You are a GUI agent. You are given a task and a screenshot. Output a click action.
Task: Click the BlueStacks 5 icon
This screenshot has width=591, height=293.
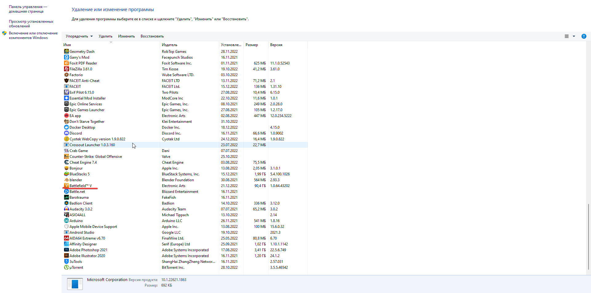pos(66,174)
